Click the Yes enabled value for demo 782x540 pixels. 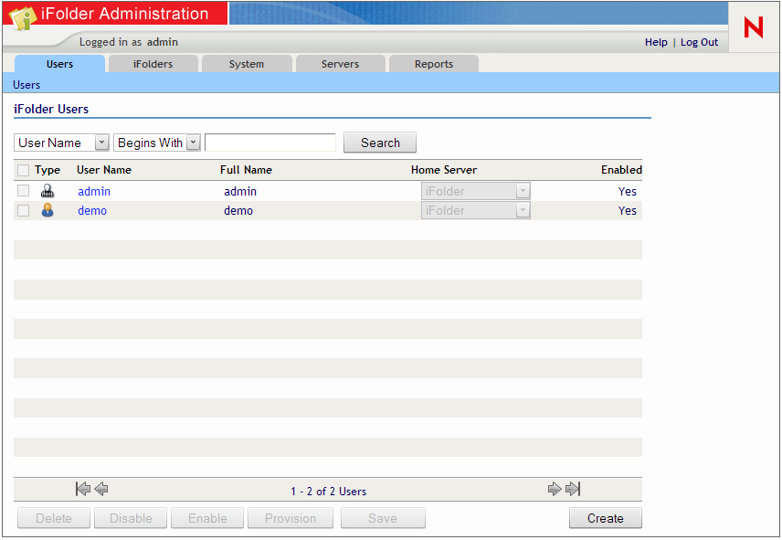628,211
